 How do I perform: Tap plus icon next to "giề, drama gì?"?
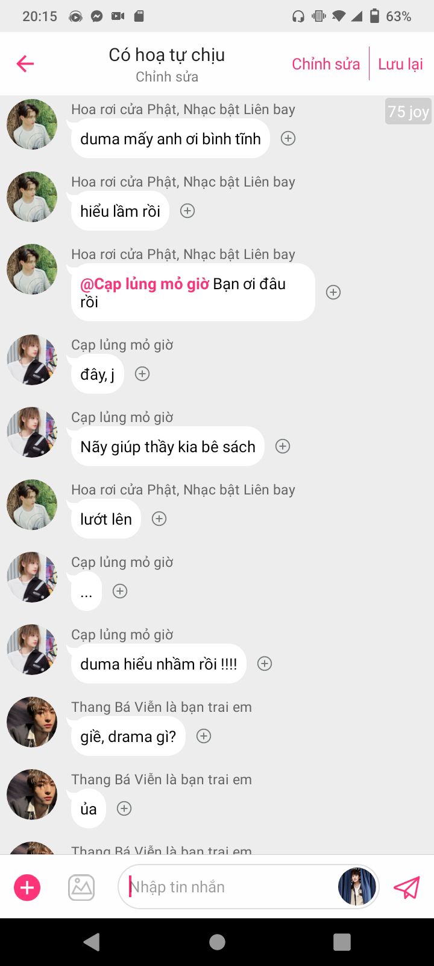(x=204, y=736)
